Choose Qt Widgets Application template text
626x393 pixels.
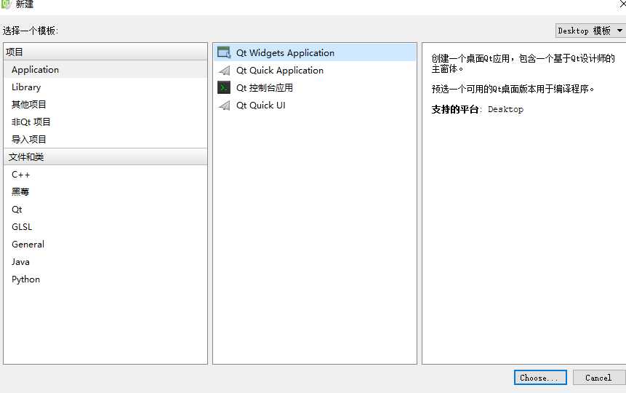click(285, 53)
